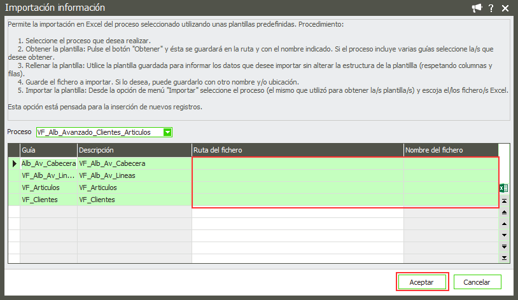518x300 pixels.
Task: Click the Excel export icon beside the grid
Action: (x=504, y=188)
